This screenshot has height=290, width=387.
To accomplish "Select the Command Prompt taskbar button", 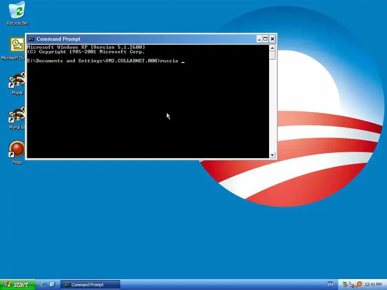I will [x=90, y=285].
